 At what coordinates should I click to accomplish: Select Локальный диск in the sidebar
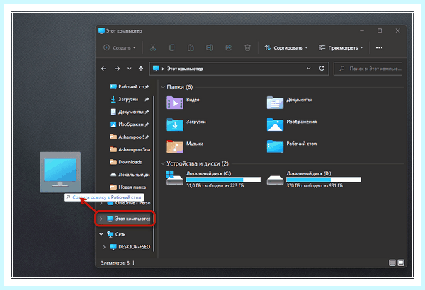click(130, 175)
